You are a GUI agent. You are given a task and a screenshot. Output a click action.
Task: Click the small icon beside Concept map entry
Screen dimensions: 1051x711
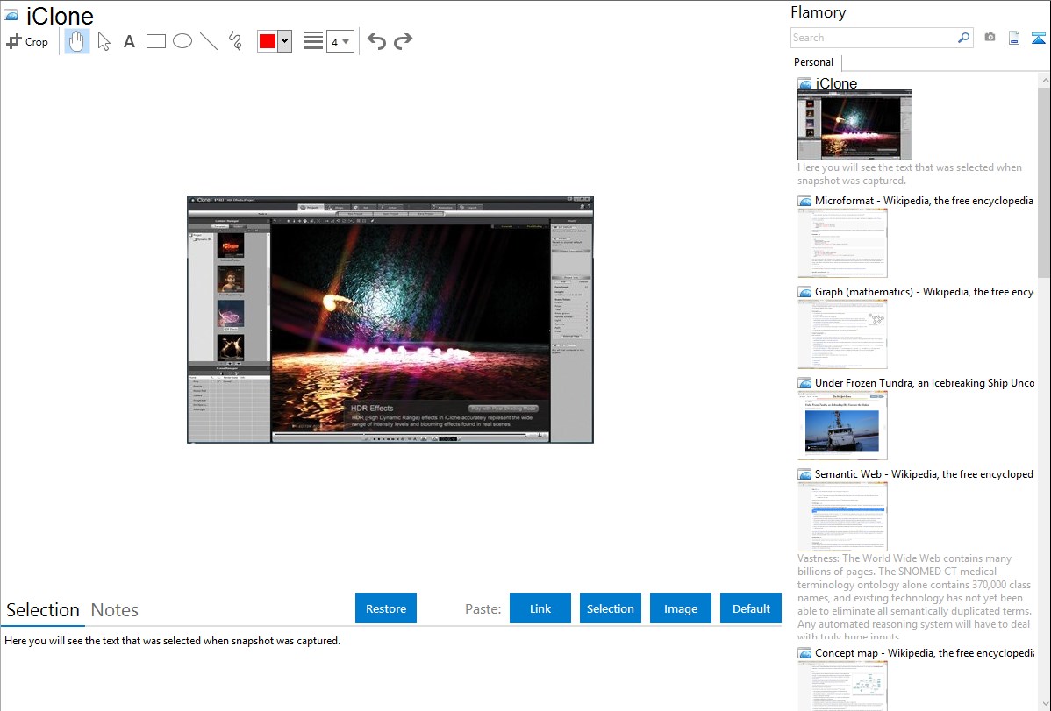[x=804, y=653]
